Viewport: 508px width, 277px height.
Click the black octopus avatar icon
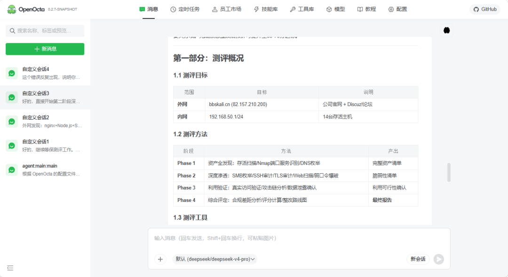446,31
